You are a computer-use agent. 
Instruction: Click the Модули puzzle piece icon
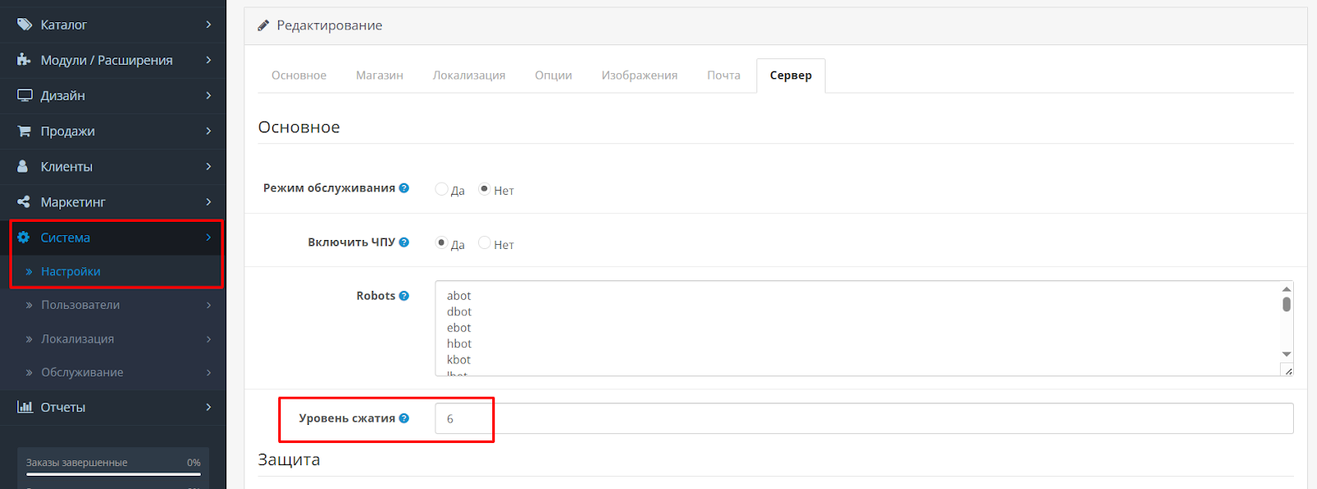tap(24, 60)
